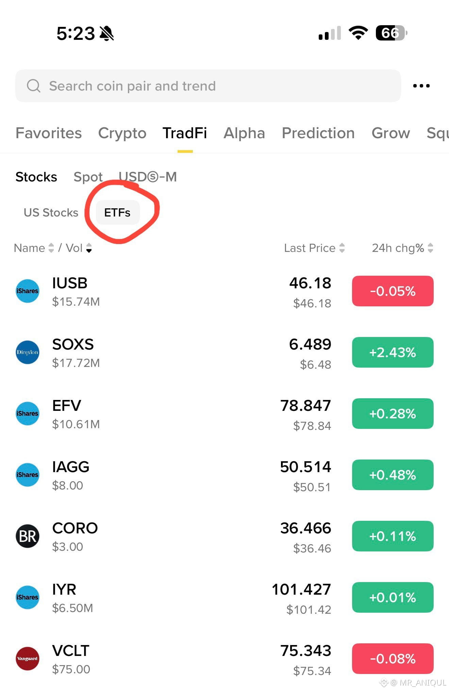Select the ETFs filter chip

pyautogui.click(x=118, y=212)
